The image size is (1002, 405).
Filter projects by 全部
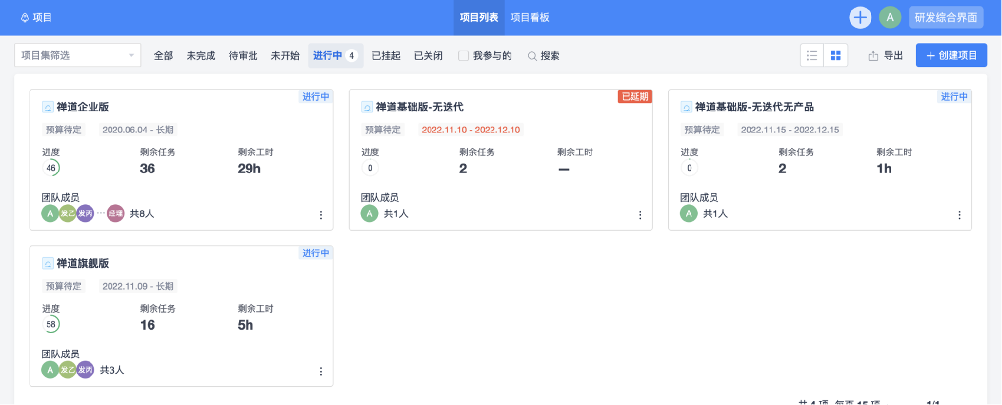(163, 56)
